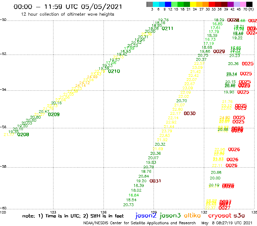
Task: Click the longitude axis label '123'
Action: [x=53, y=212]
